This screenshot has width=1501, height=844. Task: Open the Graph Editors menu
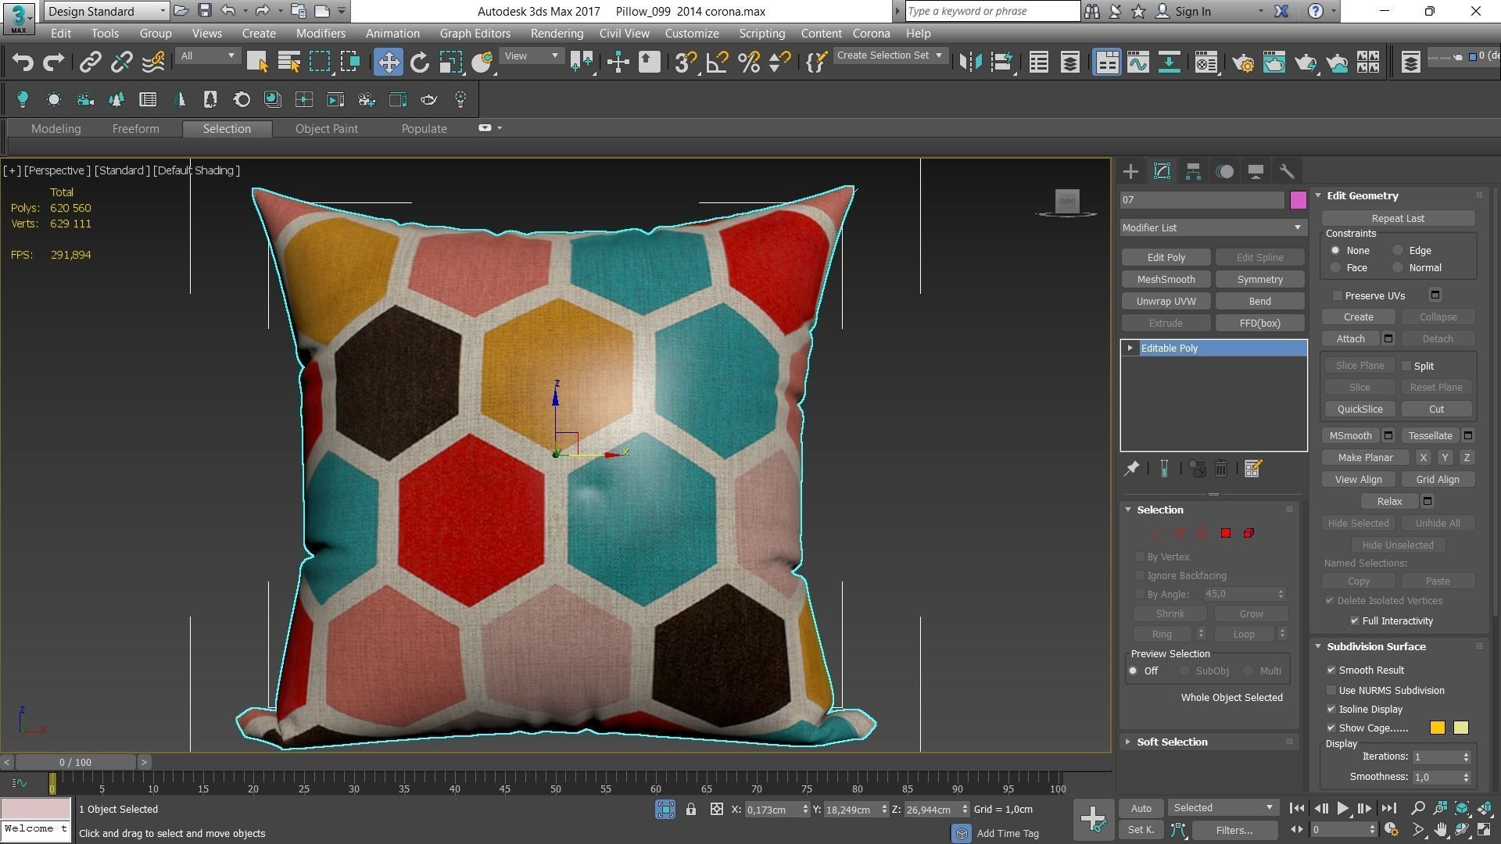pos(475,34)
